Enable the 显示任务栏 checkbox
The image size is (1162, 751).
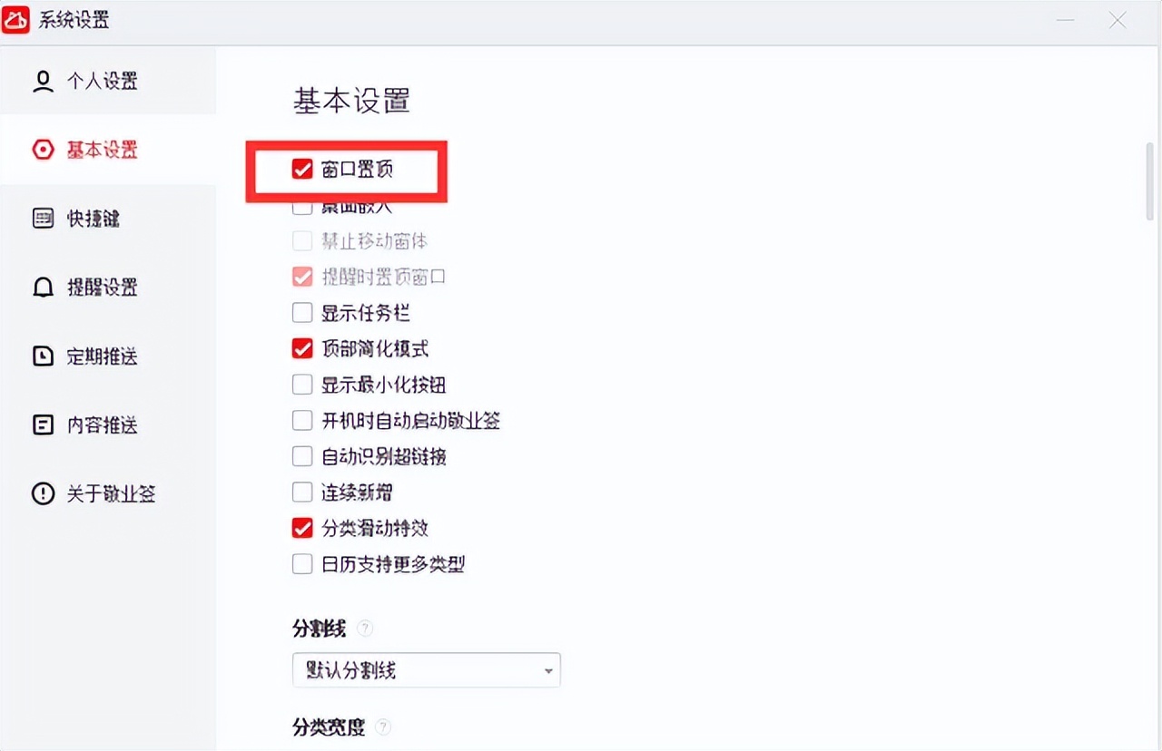[x=302, y=313]
